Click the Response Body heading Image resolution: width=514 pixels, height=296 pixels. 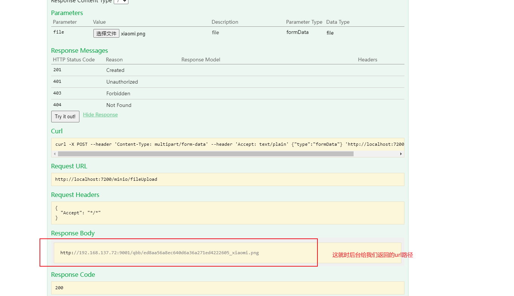pos(73,233)
